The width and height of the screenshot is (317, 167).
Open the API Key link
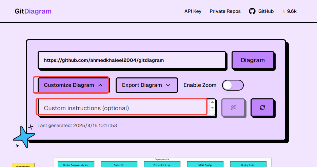click(x=193, y=11)
